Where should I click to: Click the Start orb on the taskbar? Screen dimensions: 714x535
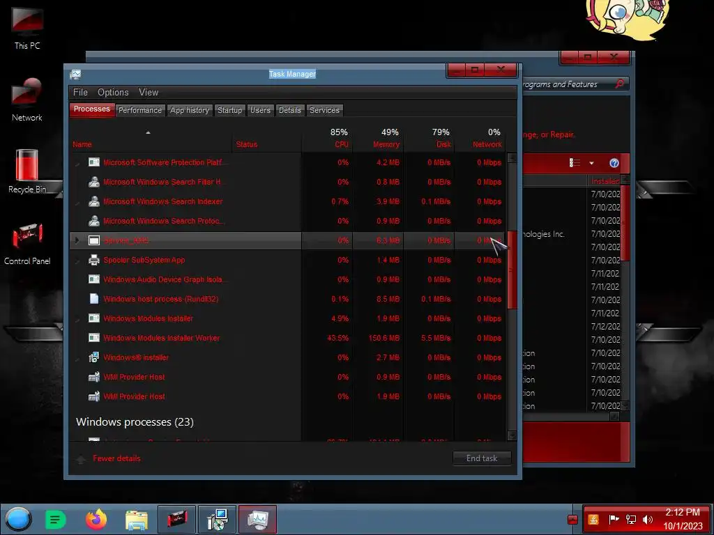[x=18, y=519]
